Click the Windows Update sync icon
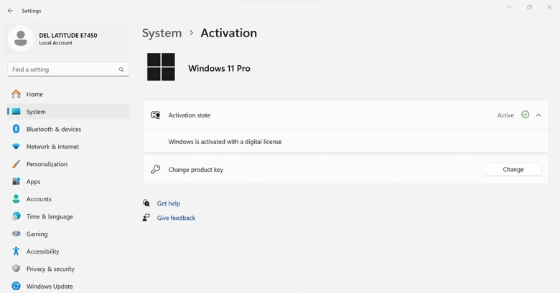This screenshot has height=293, width=560. pyautogui.click(x=16, y=287)
